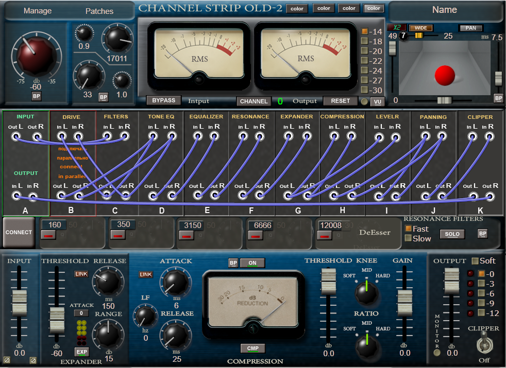Click the CLIPPER Out R jack
506x368 pixels.
[x=490, y=196]
